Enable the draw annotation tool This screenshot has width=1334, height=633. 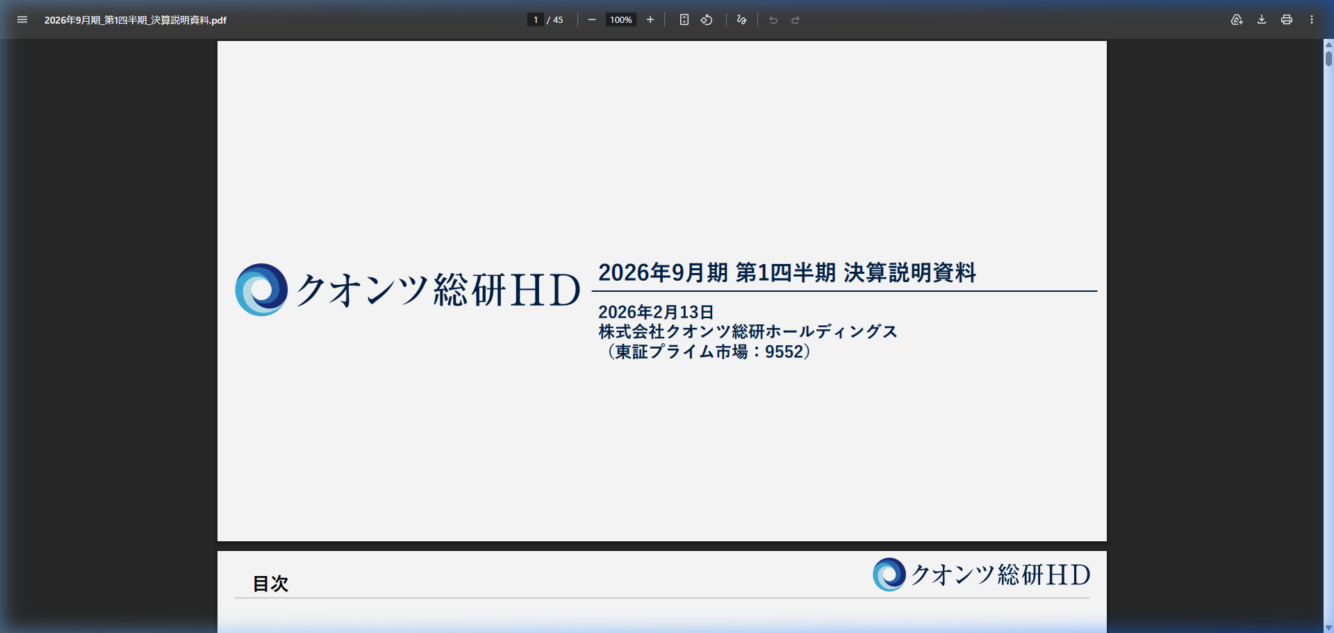click(x=741, y=19)
